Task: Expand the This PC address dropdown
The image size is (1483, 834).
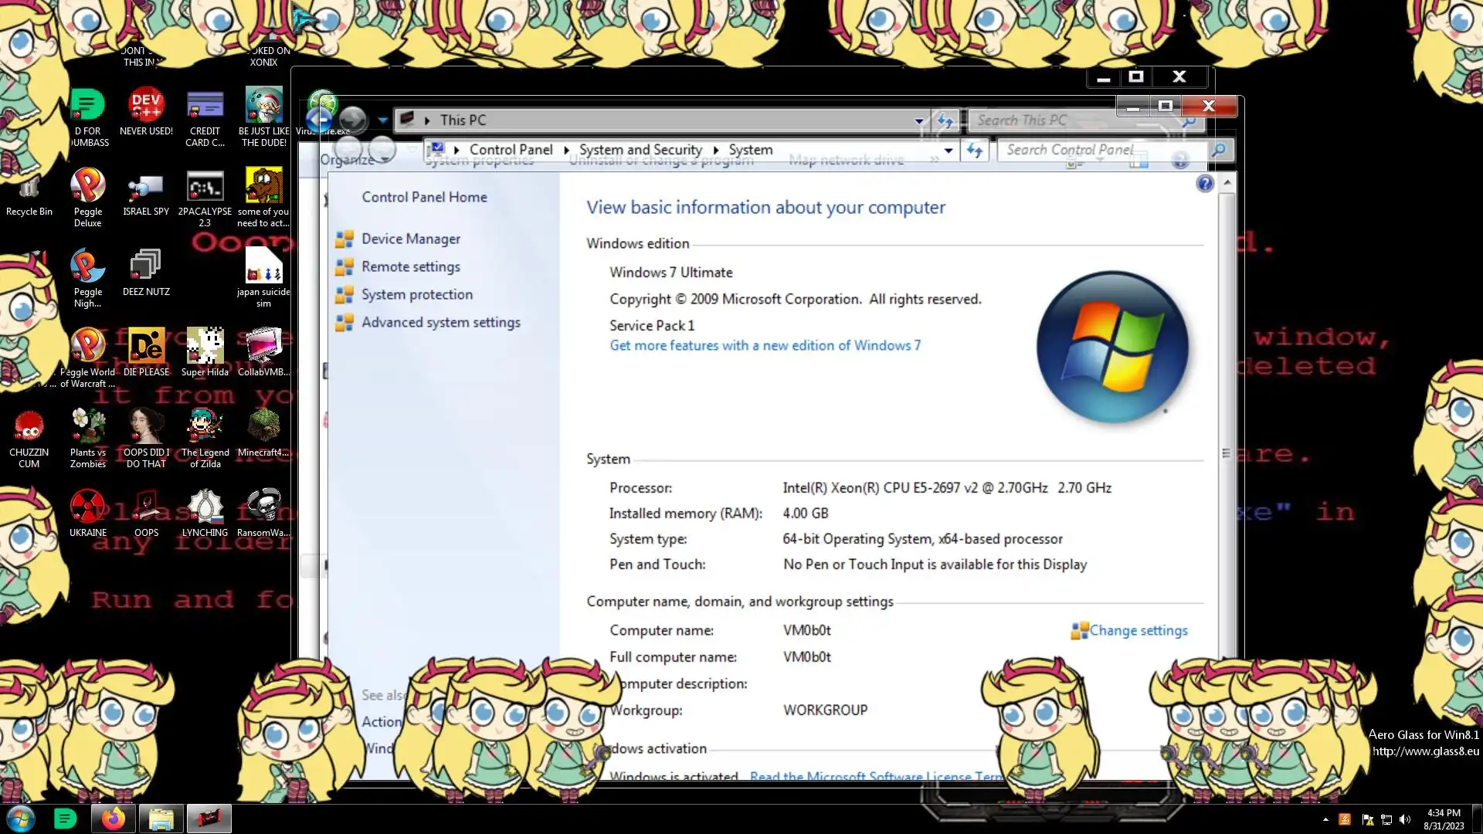Action: [918, 120]
